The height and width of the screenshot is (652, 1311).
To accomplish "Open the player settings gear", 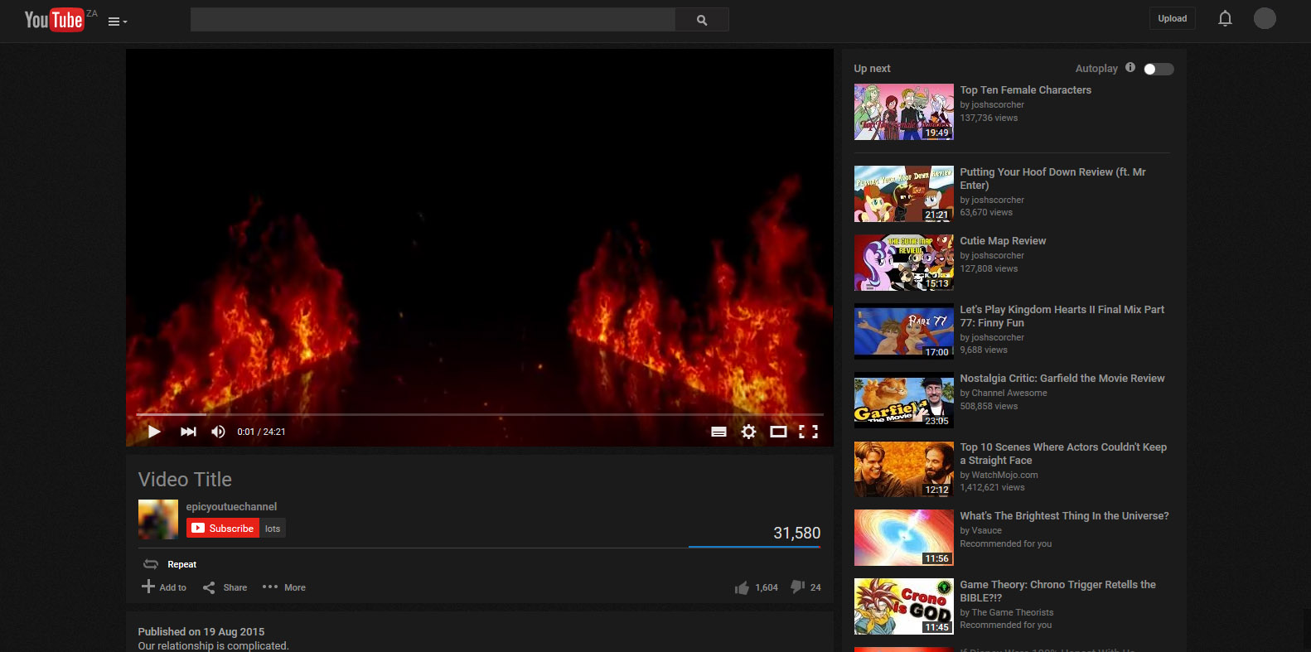I will pyautogui.click(x=748, y=432).
